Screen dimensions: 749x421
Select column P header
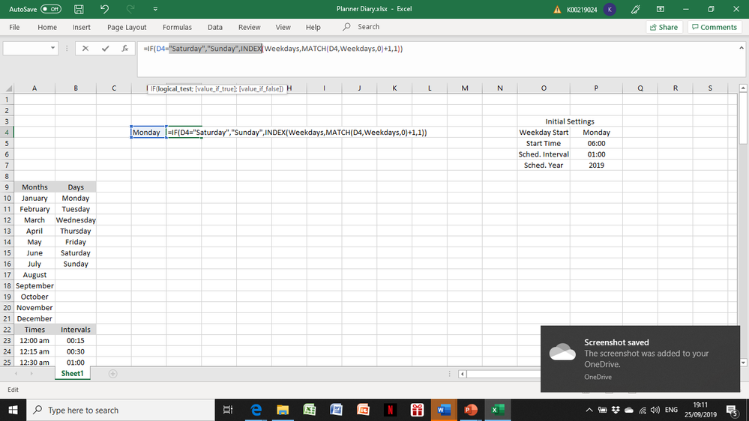[596, 88]
